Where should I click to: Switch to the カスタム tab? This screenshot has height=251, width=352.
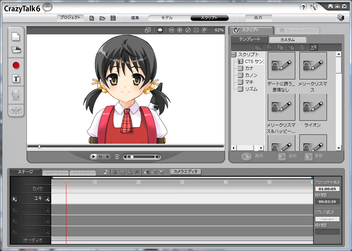click(x=287, y=40)
